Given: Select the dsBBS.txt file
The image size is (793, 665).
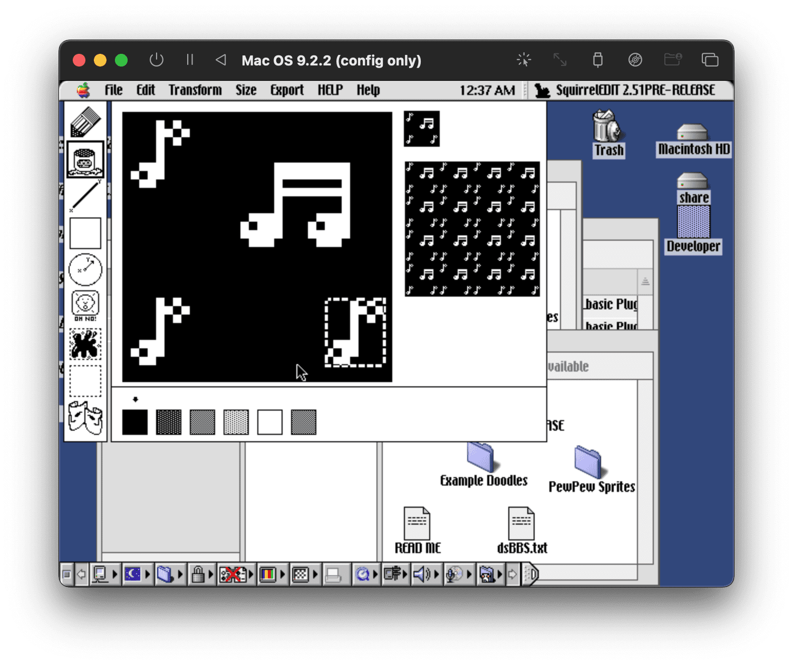Looking at the screenshot, I should coord(522,531).
